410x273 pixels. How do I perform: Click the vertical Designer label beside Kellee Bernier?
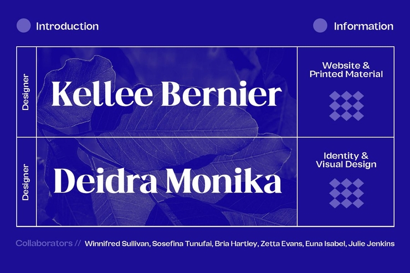point(25,92)
